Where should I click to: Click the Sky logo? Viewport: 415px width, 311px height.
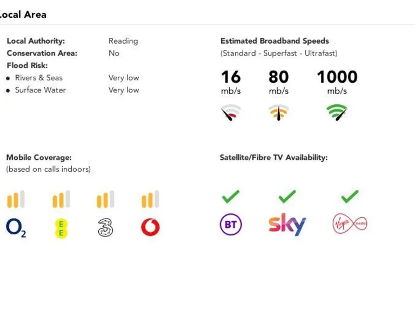(287, 224)
